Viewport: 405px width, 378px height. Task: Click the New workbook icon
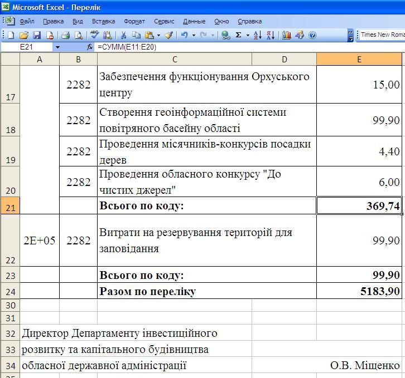[x=10, y=35]
